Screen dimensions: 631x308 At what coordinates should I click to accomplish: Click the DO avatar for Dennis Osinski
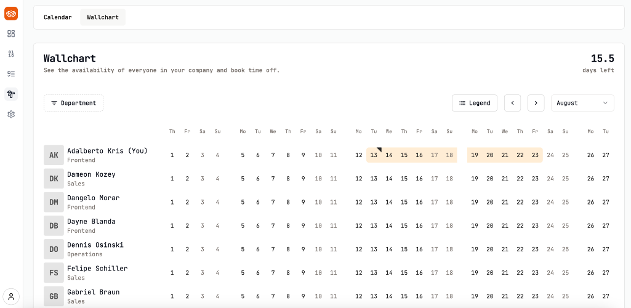point(54,249)
